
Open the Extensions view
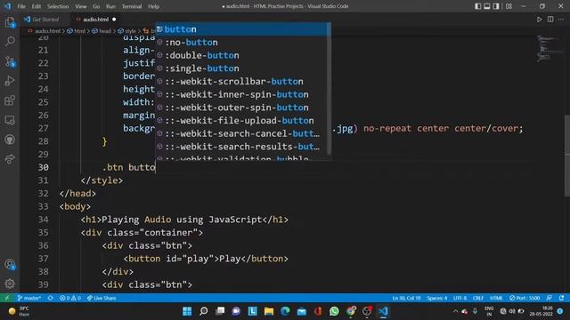point(10,100)
